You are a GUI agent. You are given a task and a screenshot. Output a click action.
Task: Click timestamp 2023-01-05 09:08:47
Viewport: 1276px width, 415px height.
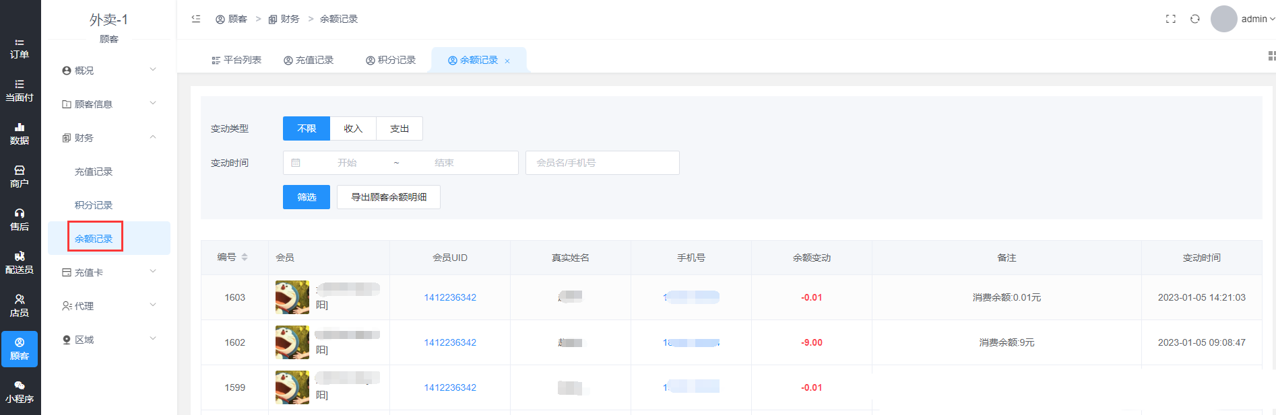coord(1202,342)
